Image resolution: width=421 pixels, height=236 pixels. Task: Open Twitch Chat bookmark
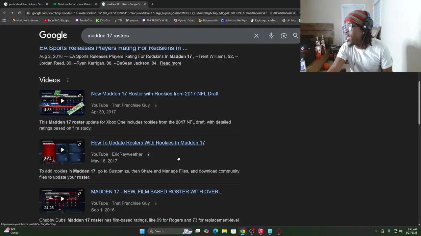pyautogui.click(x=84, y=20)
